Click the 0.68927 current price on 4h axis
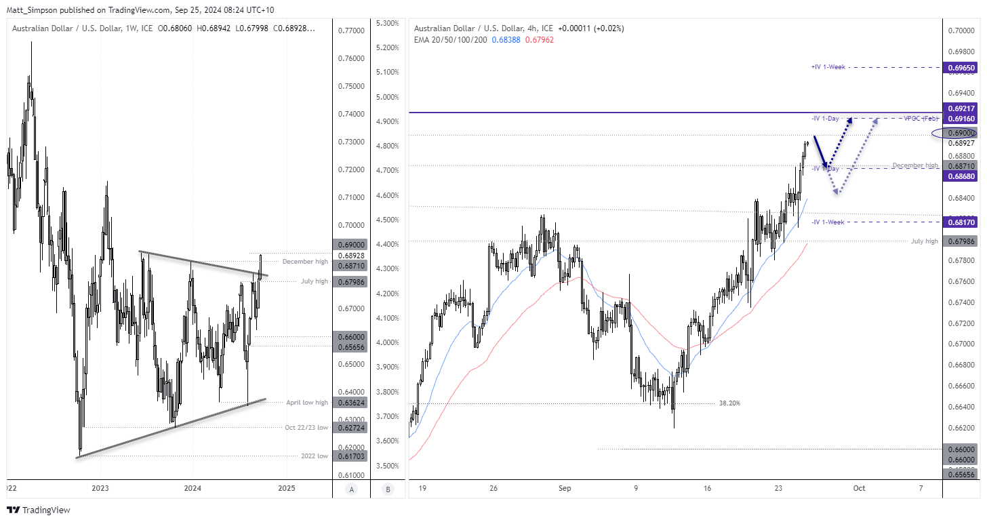 pyautogui.click(x=963, y=143)
